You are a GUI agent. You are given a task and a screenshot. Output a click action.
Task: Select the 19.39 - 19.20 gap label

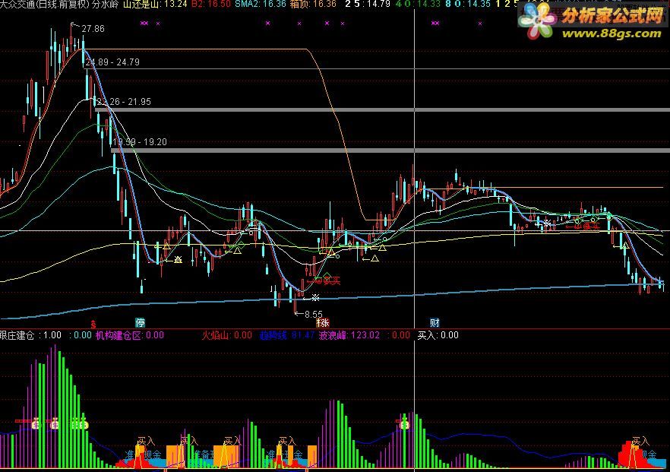(x=140, y=142)
